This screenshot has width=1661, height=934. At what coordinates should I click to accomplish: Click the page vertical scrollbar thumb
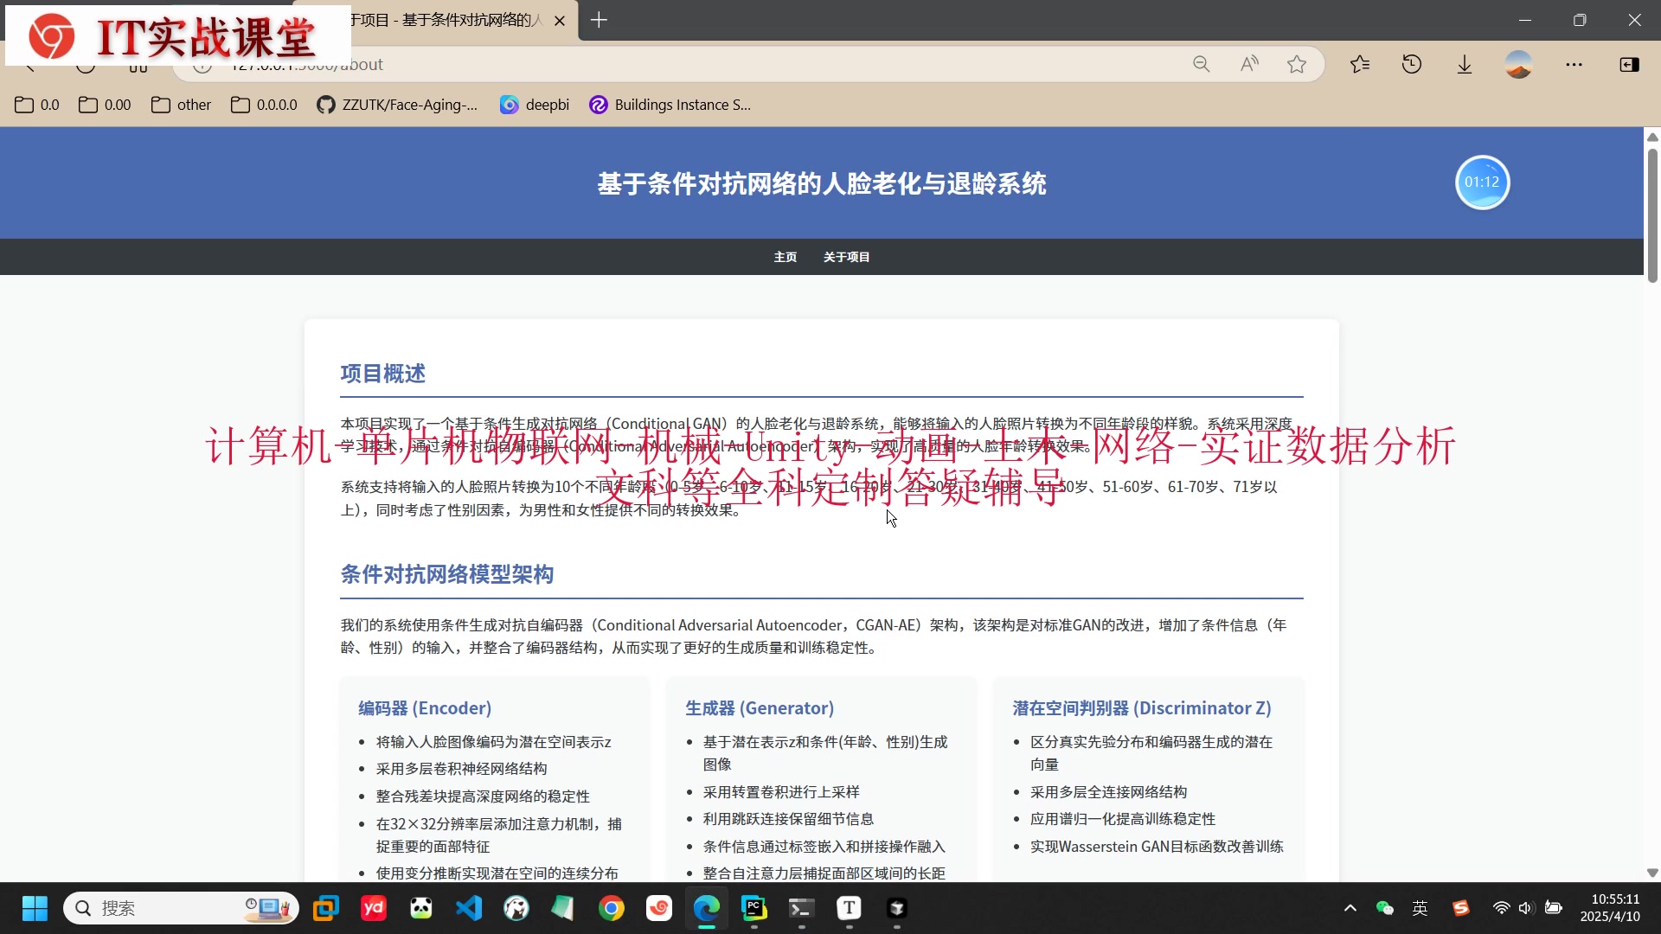tap(1652, 216)
